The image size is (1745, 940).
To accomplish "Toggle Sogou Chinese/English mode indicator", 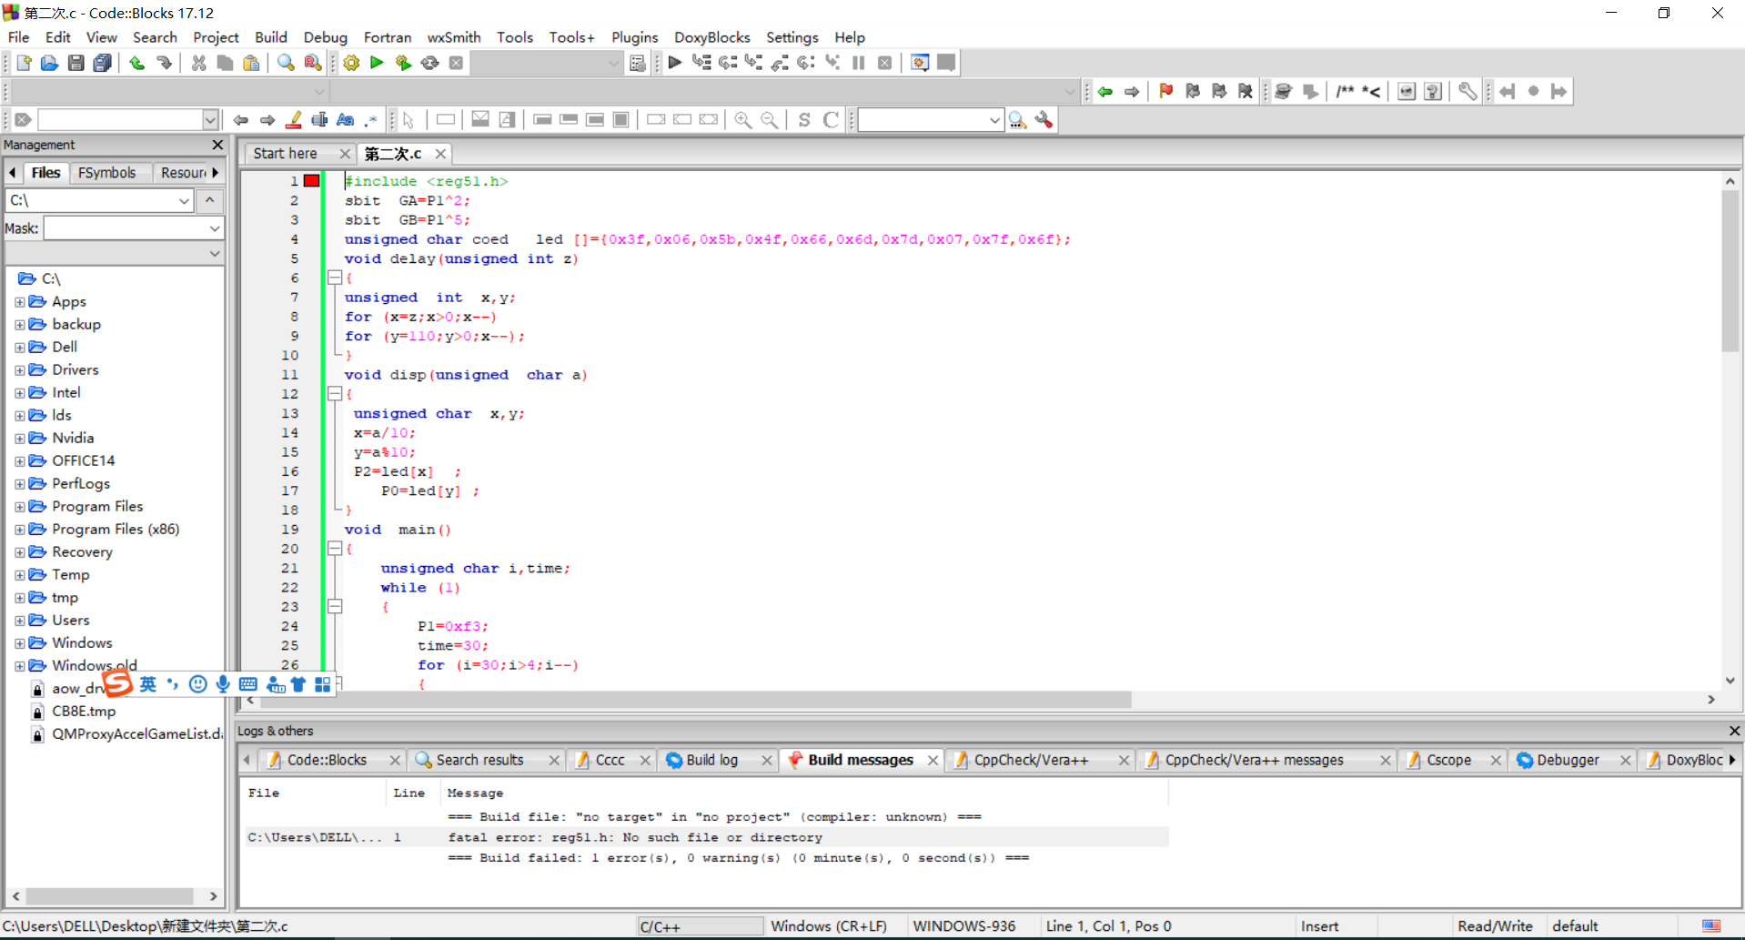I will pyautogui.click(x=148, y=684).
